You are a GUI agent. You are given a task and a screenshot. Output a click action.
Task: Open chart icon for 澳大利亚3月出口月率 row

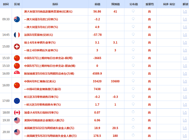click(x=185, y=27)
